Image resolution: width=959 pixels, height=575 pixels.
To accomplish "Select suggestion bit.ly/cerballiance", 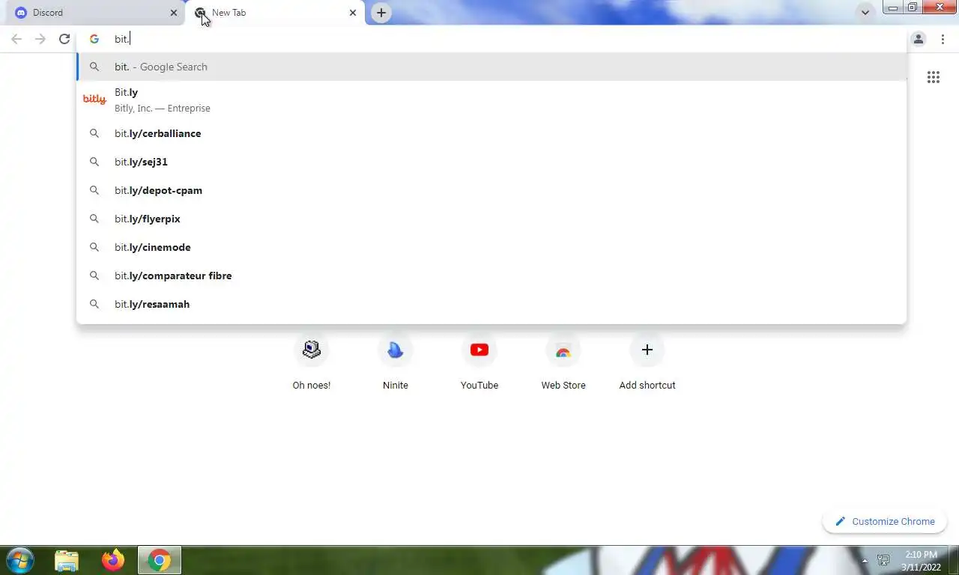I will (491, 133).
